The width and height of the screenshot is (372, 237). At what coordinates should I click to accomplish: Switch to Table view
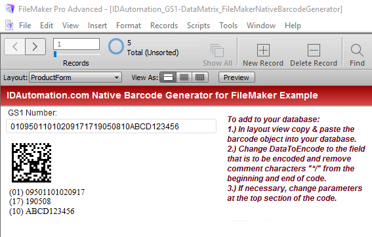click(200, 77)
